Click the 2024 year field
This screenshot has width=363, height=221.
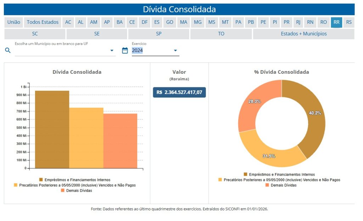(x=149, y=50)
